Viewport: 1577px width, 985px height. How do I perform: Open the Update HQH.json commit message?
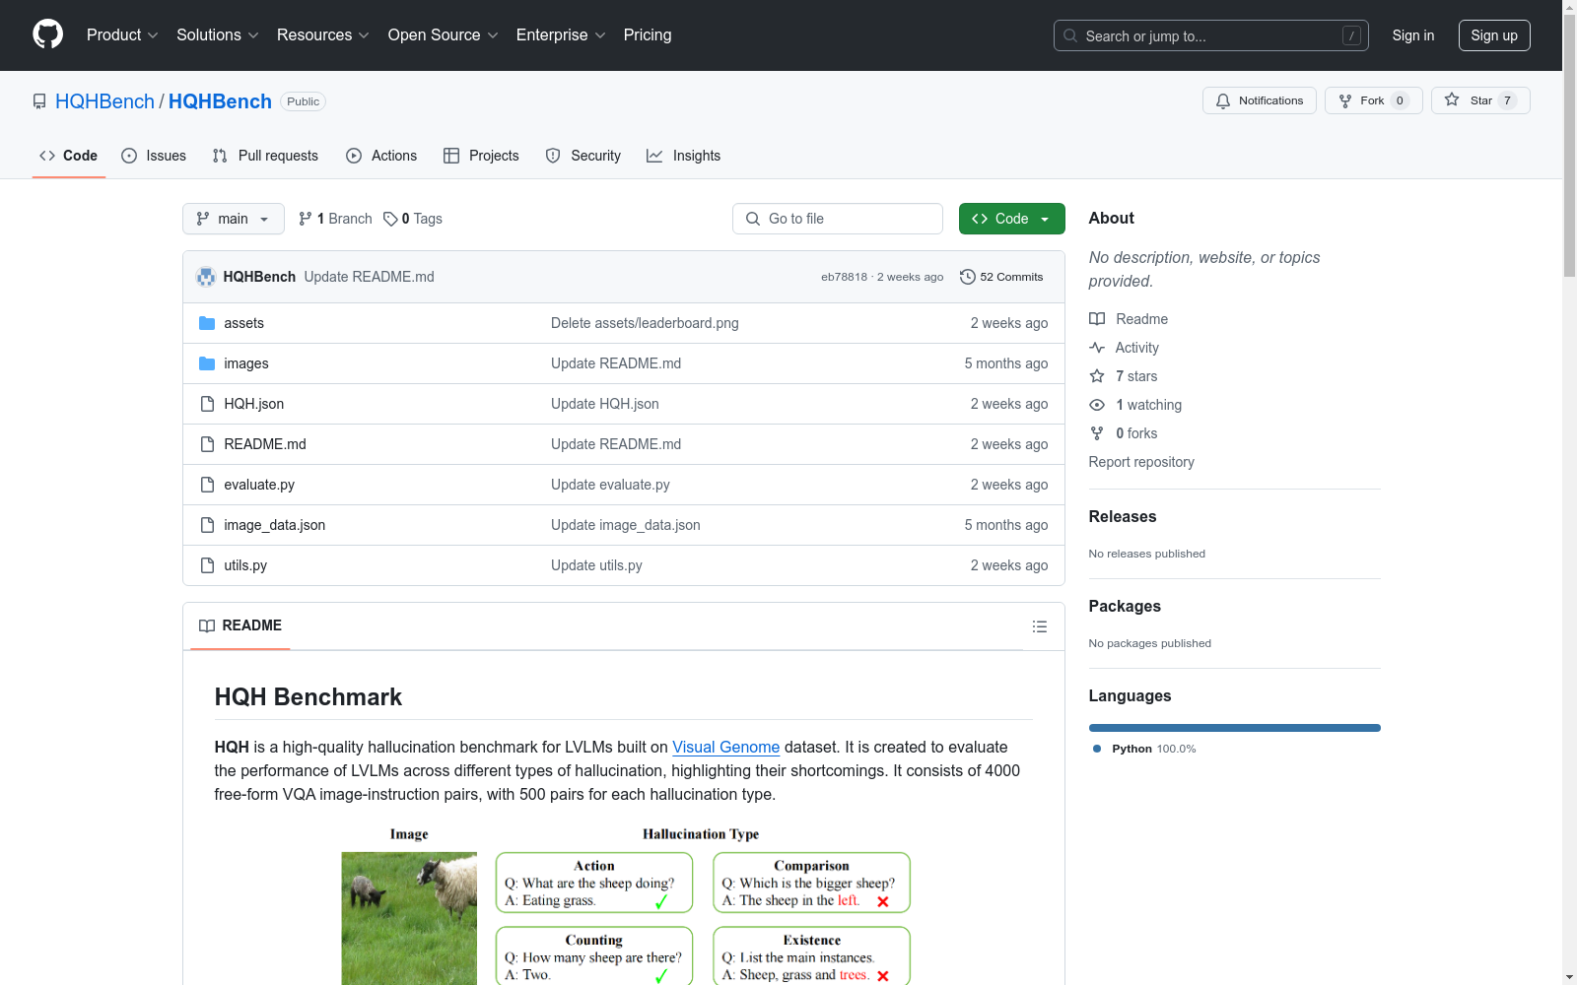(605, 404)
